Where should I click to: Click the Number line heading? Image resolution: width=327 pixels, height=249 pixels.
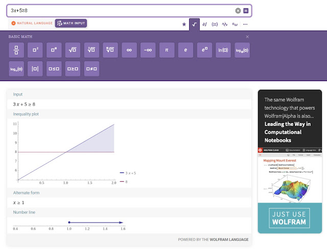tap(24, 212)
